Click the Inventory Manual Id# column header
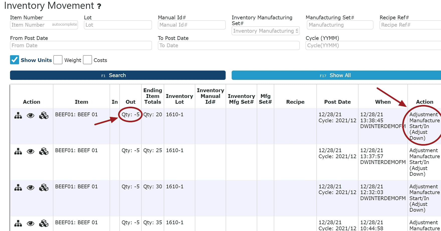Screen dimensions: 441x231 coord(210,96)
